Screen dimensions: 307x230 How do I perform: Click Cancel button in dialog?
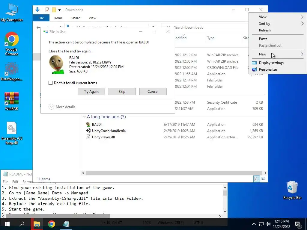coord(153,92)
